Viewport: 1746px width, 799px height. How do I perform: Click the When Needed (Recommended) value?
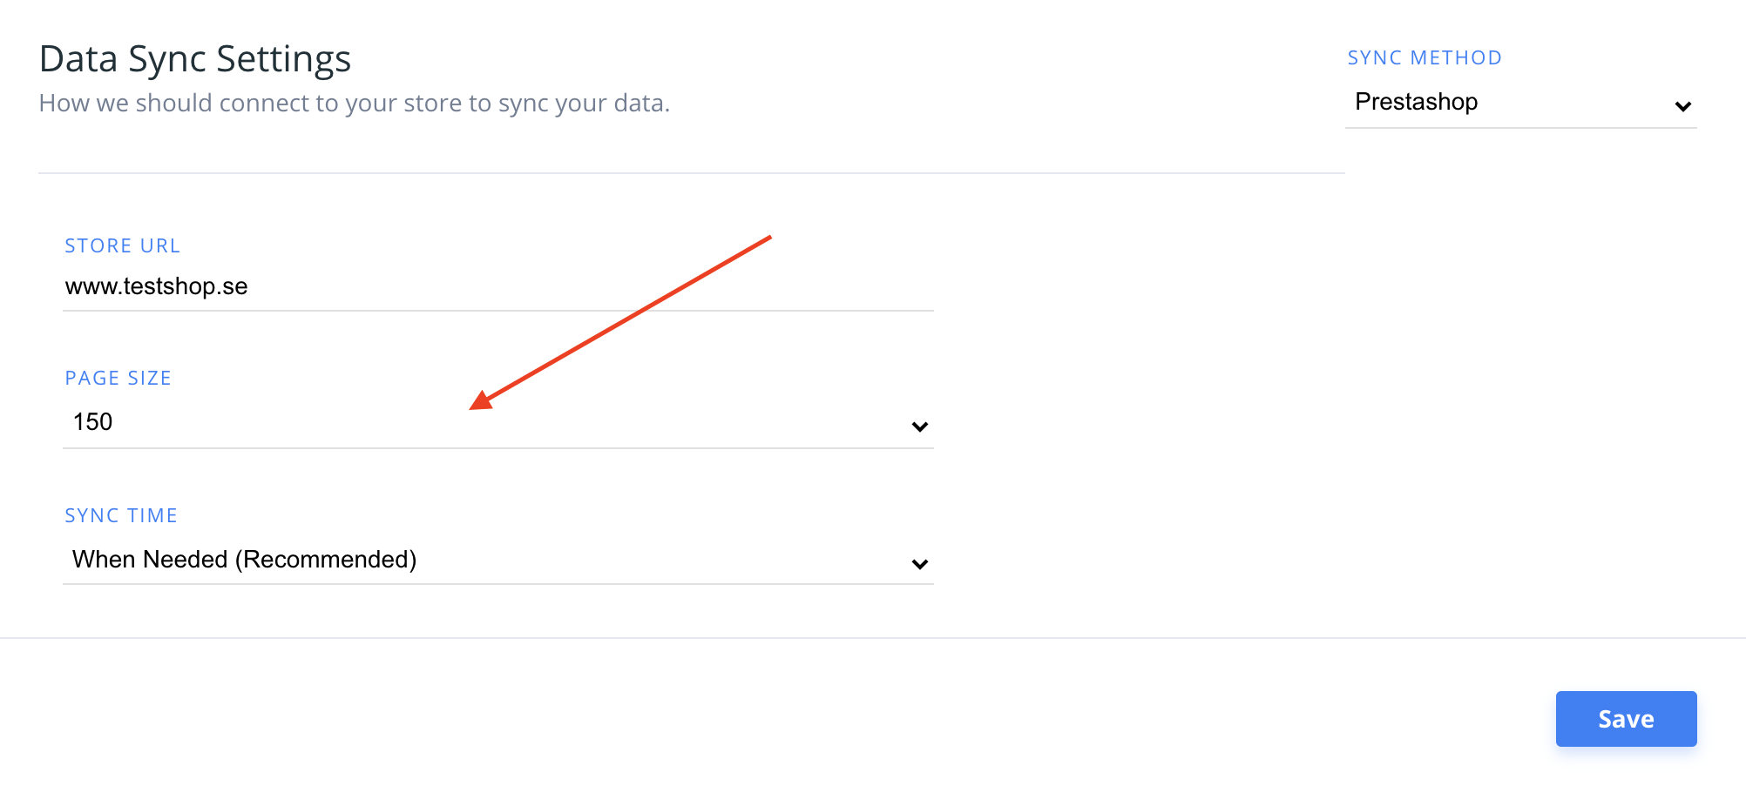[x=244, y=560]
